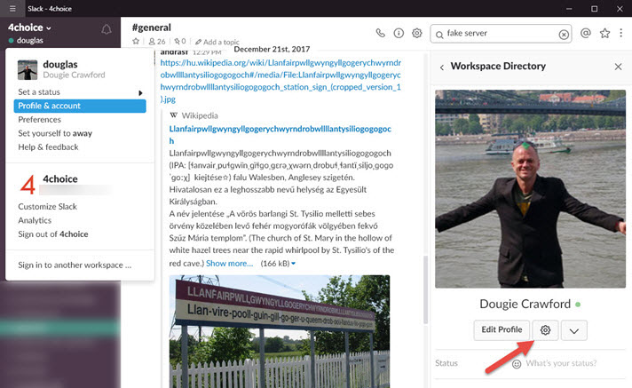Image resolution: width=632 pixels, height=388 pixels.
Task: Click the Wikipedia source label
Action: [200, 115]
